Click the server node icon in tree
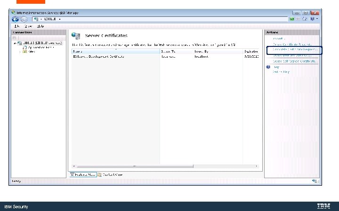 click(20, 43)
